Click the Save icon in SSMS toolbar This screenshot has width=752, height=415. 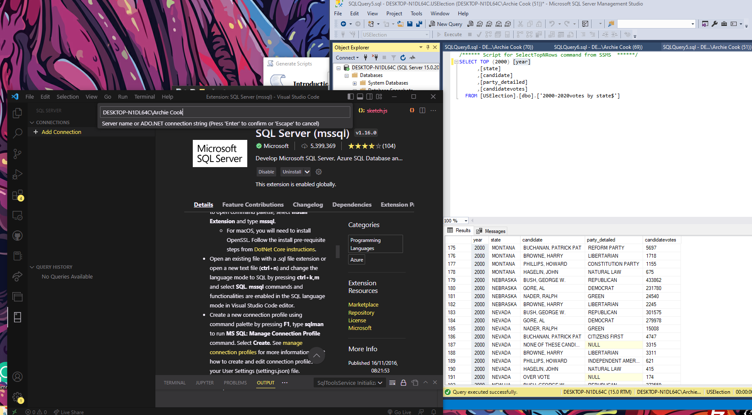point(409,24)
